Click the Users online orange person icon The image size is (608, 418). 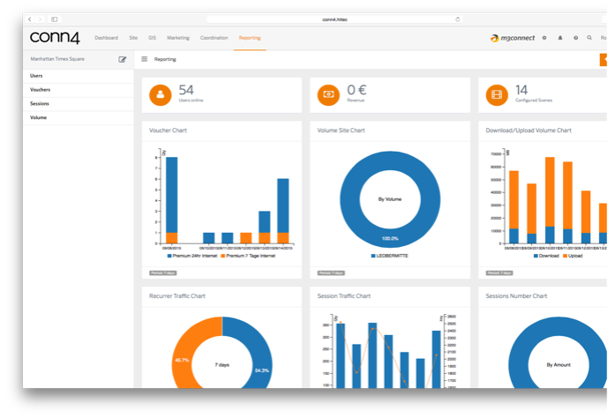point(160,95)
